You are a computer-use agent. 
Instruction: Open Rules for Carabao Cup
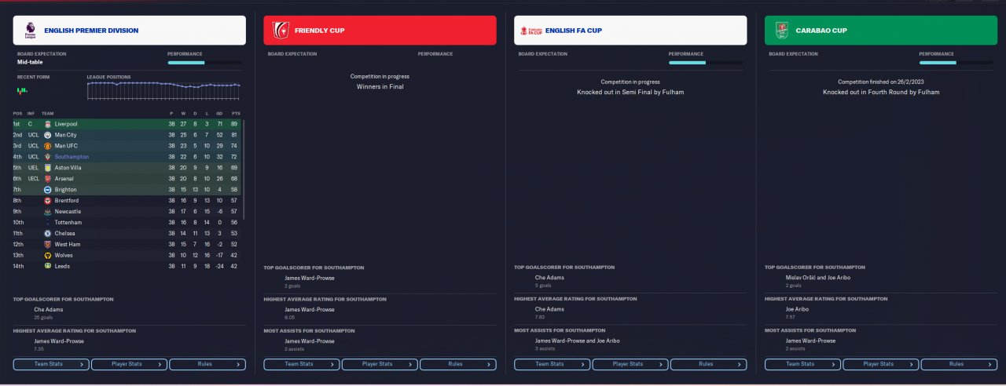pos(959,364)
